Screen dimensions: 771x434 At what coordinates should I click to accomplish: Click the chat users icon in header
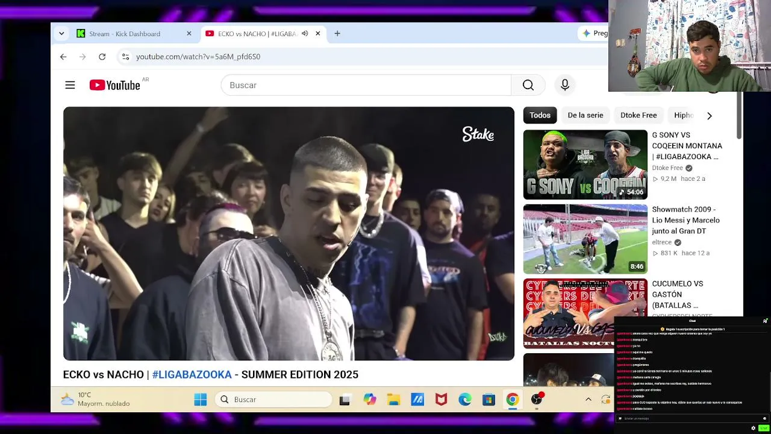pos(765,321)
